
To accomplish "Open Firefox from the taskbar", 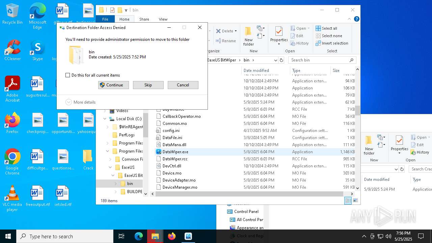I will coord(172,236).
